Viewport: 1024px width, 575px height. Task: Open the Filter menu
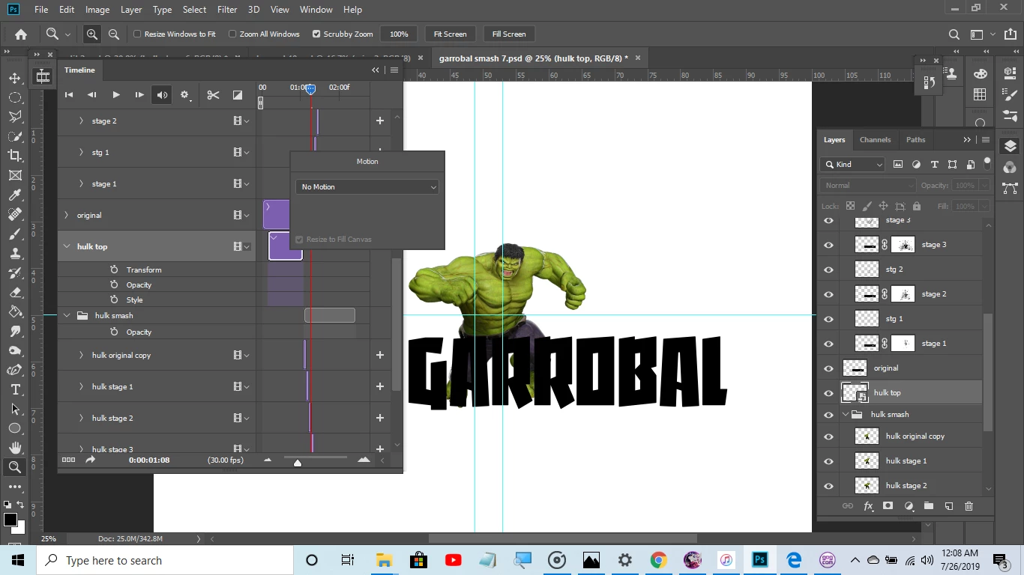pyautogui.click(x=226, y=10)
